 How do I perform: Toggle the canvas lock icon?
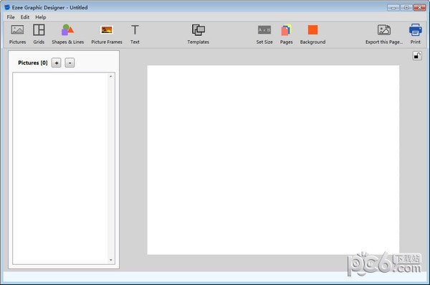tap(417, 56)
